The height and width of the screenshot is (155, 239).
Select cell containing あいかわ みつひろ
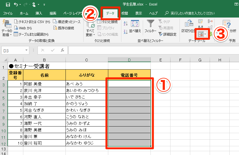coord(87,90)
